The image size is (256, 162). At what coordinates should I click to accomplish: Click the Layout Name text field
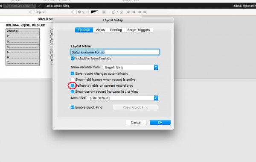point(115,52)
